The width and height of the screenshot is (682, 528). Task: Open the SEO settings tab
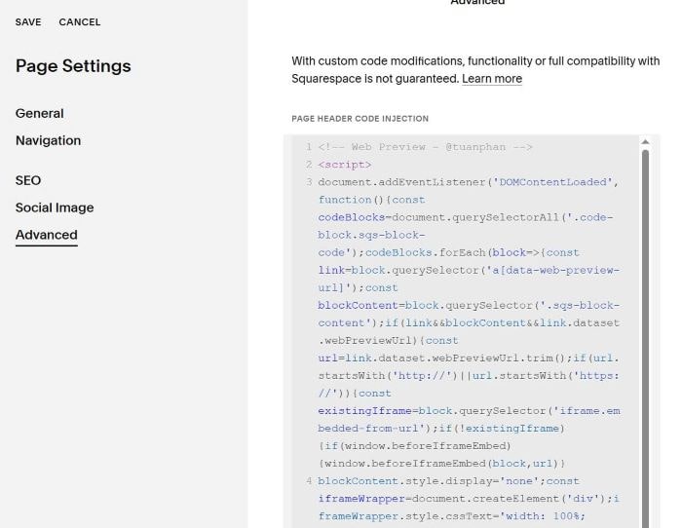pos(28,180)
